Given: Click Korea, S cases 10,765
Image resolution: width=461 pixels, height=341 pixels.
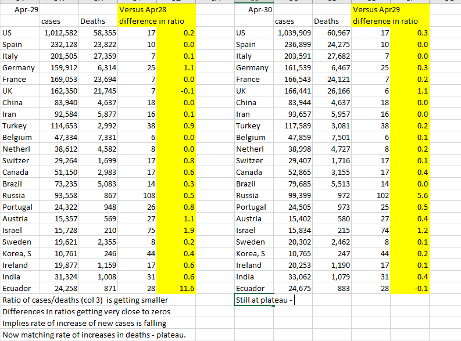Looking at the screenshot, I should point(293,253).
